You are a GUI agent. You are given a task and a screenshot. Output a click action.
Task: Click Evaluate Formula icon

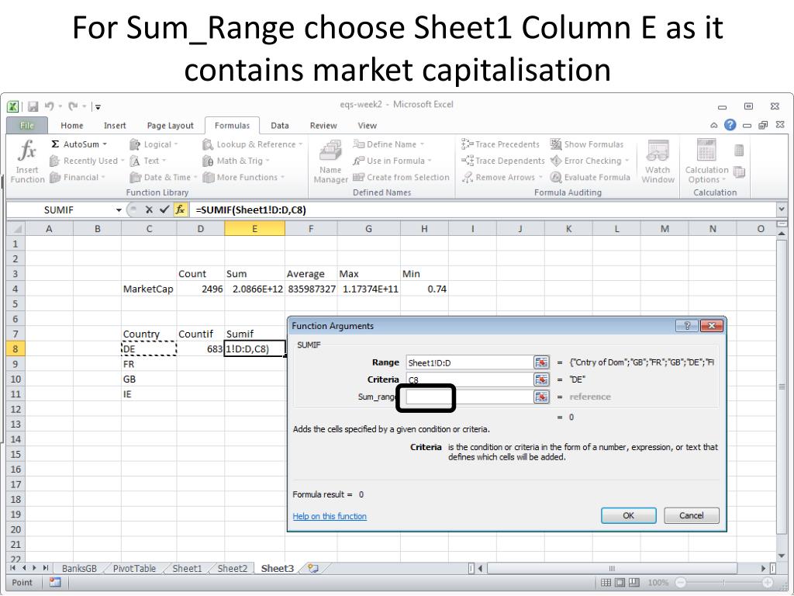pos(556,178)
